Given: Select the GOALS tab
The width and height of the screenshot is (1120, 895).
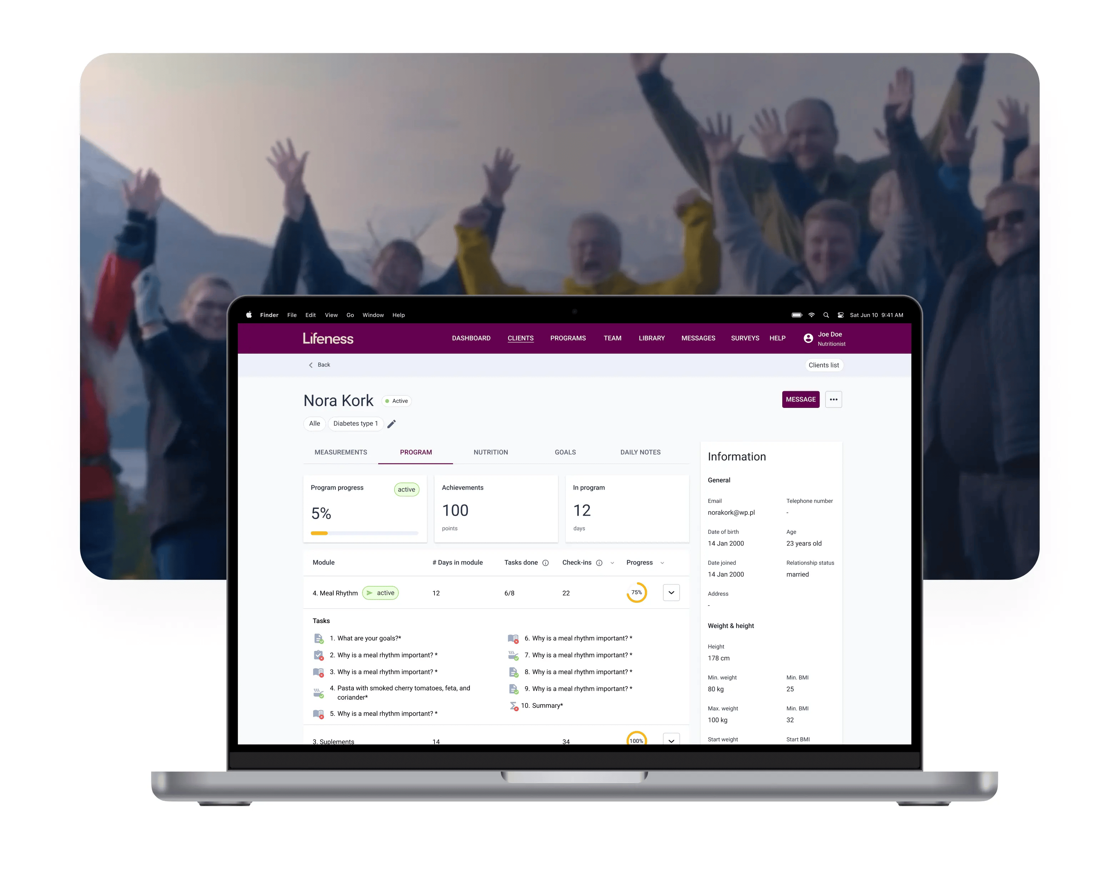Looking at the screenshot, I should pyautogui.click(x=564, y=452).
